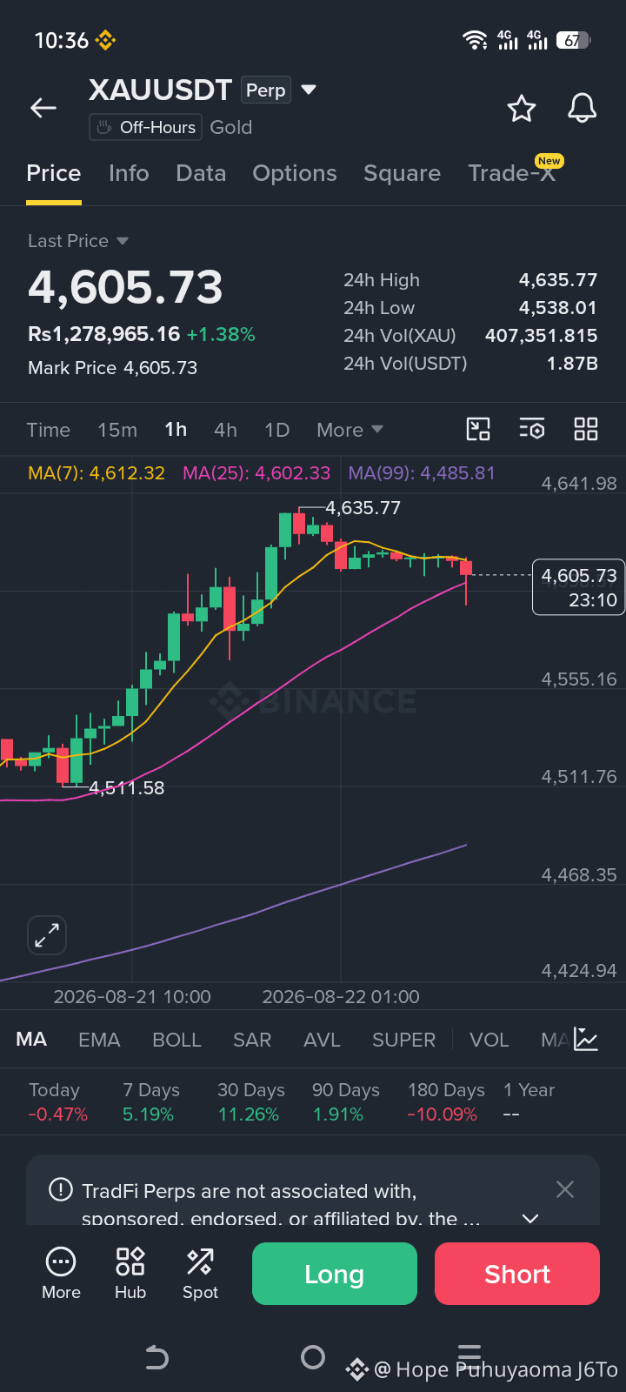Switch to the Data tab
626x1392 pixels.
(x=201, y=173)
